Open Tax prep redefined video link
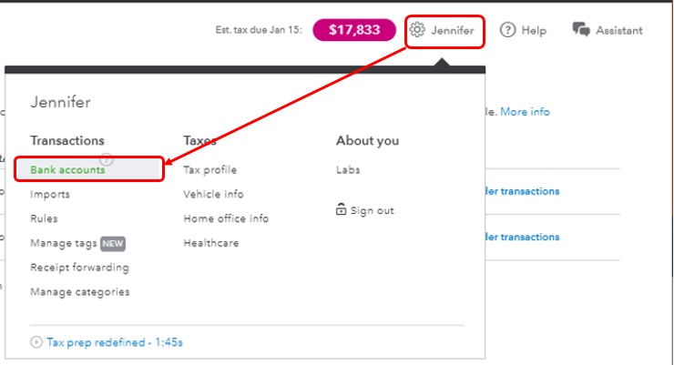674x365 pixels. [115, 342]
